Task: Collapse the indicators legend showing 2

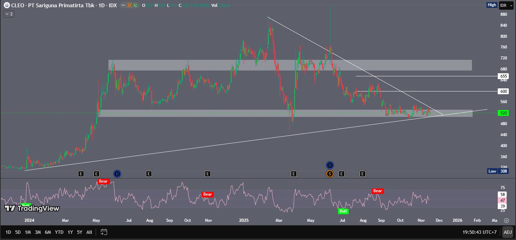Action: click(9, 14)
